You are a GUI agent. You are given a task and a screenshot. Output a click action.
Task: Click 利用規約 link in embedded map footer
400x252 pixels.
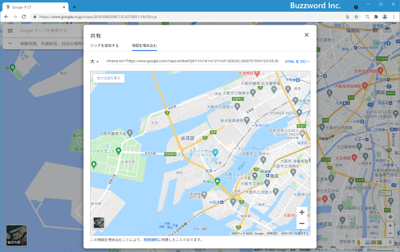tap(272, 233)
